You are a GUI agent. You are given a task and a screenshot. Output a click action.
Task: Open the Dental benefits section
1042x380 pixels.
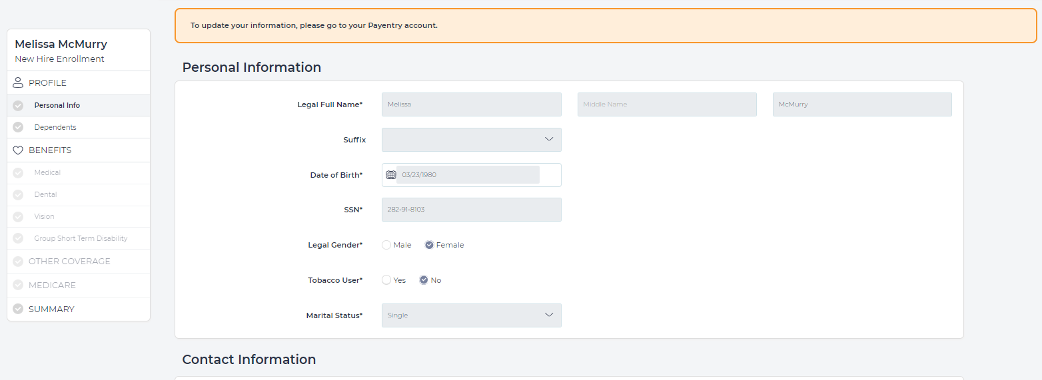pyautogui.click(x=46, y=195)
